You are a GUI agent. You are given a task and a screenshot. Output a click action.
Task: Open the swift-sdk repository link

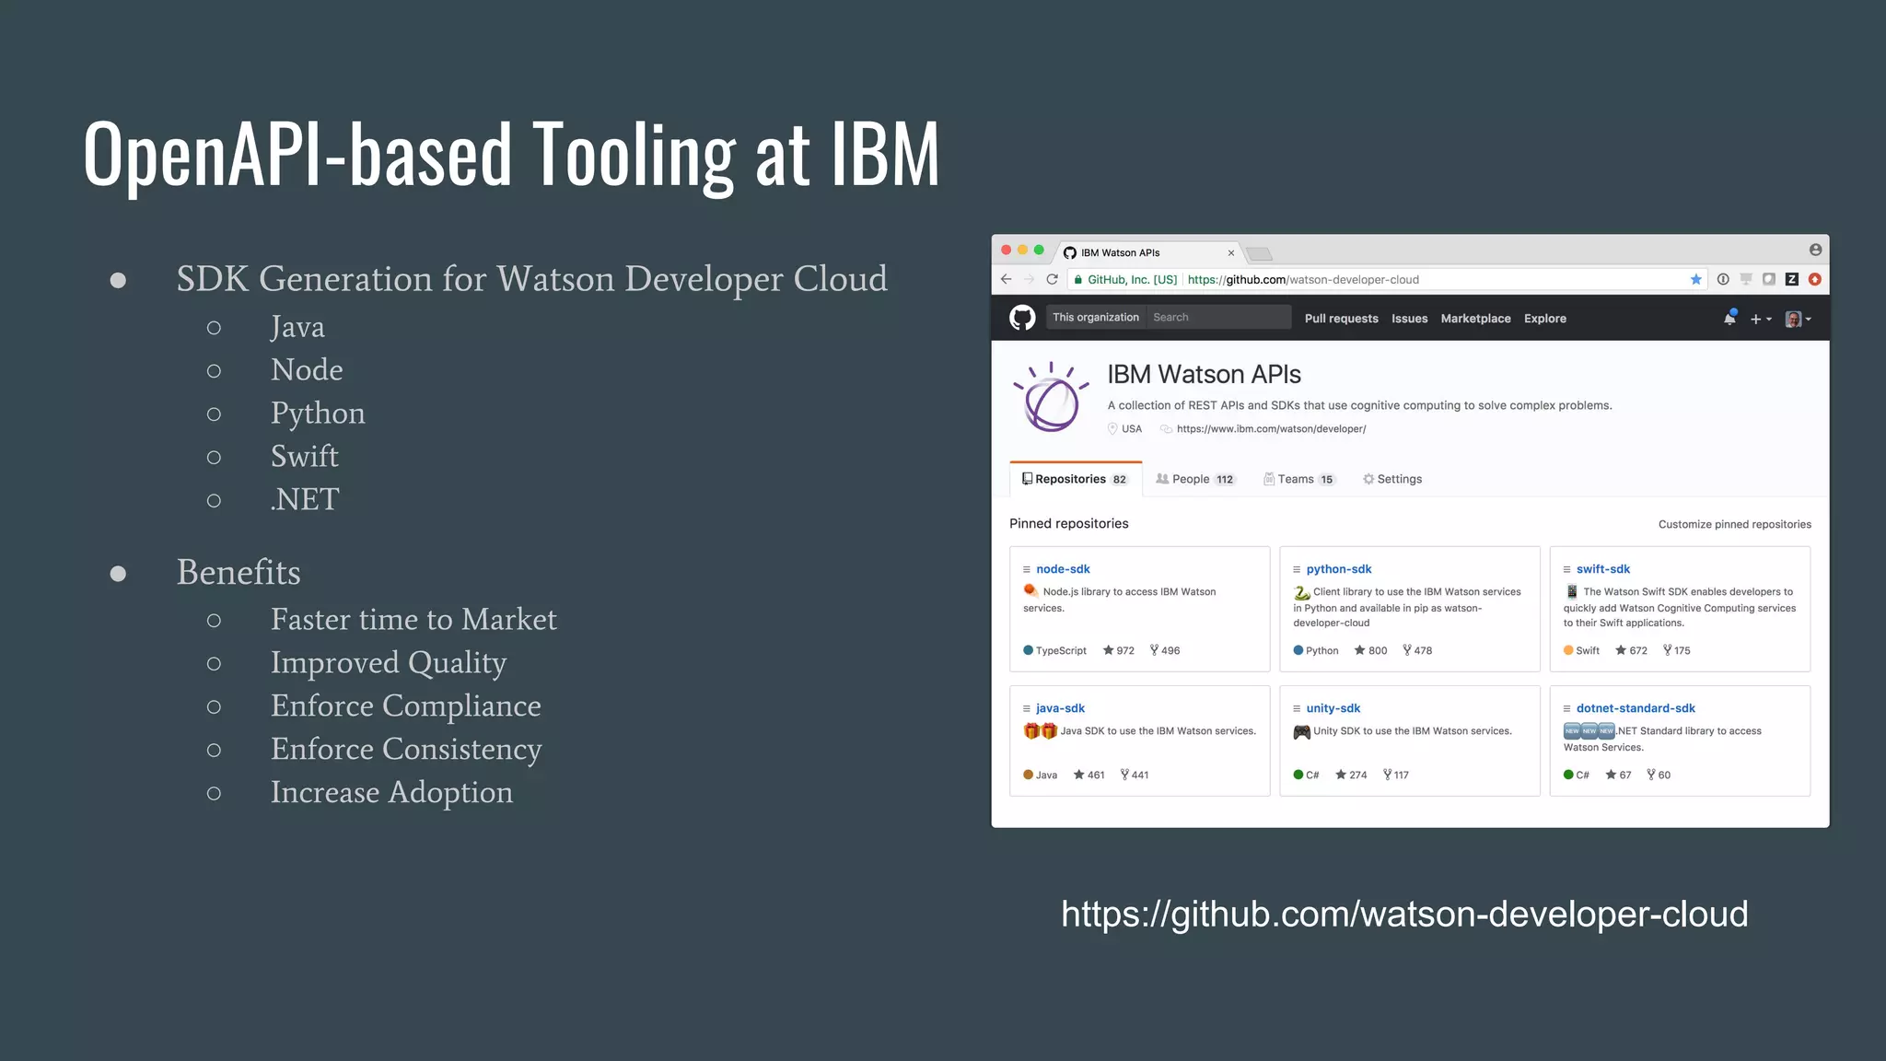tap(1603, 569)
